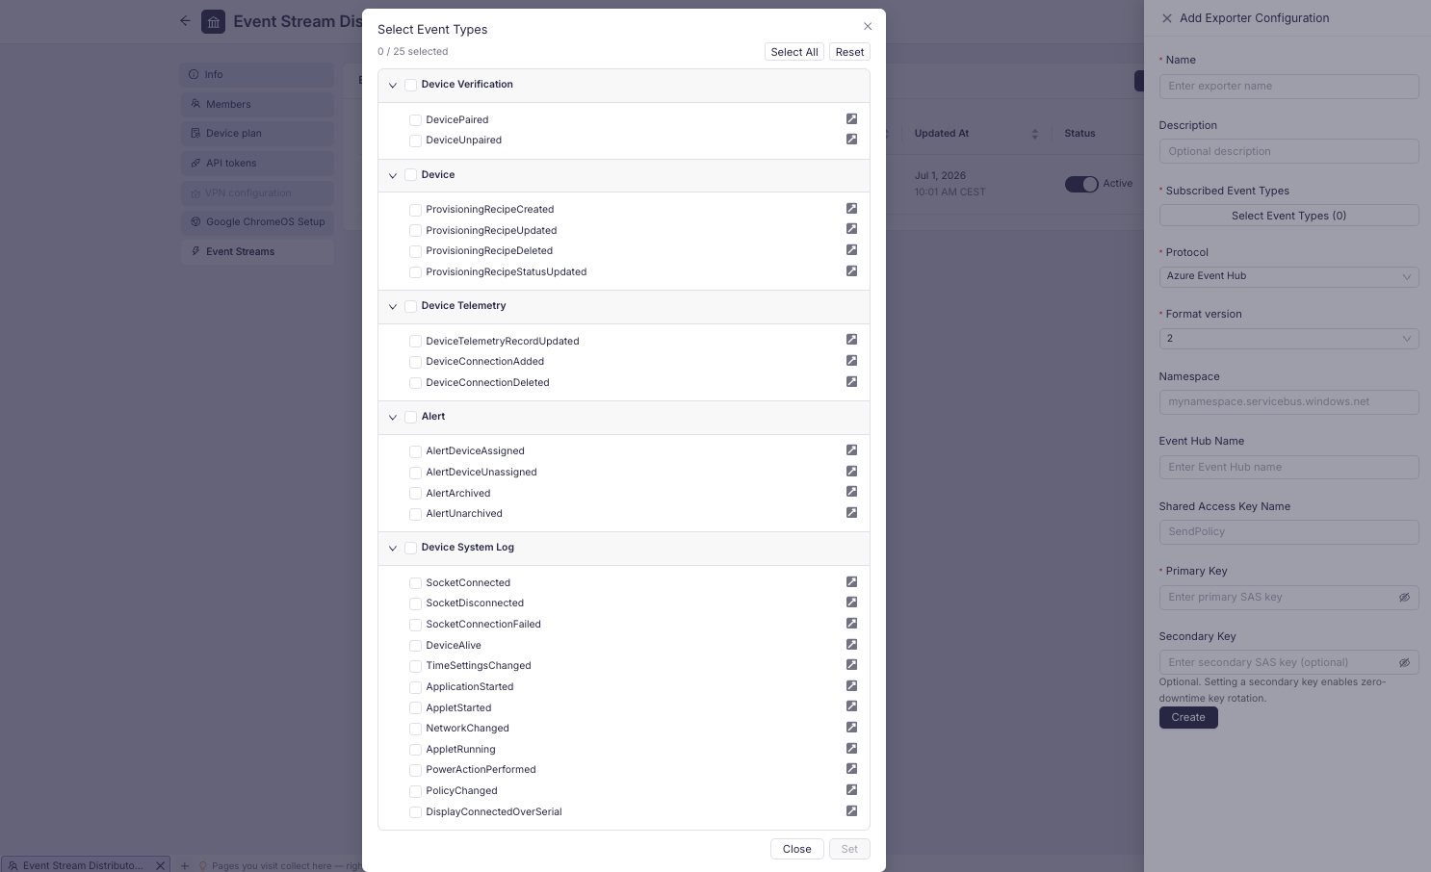Reset the event type selection
This screenshot has width=1431, height=872.
pyautogui.click(x=849, y=52)
